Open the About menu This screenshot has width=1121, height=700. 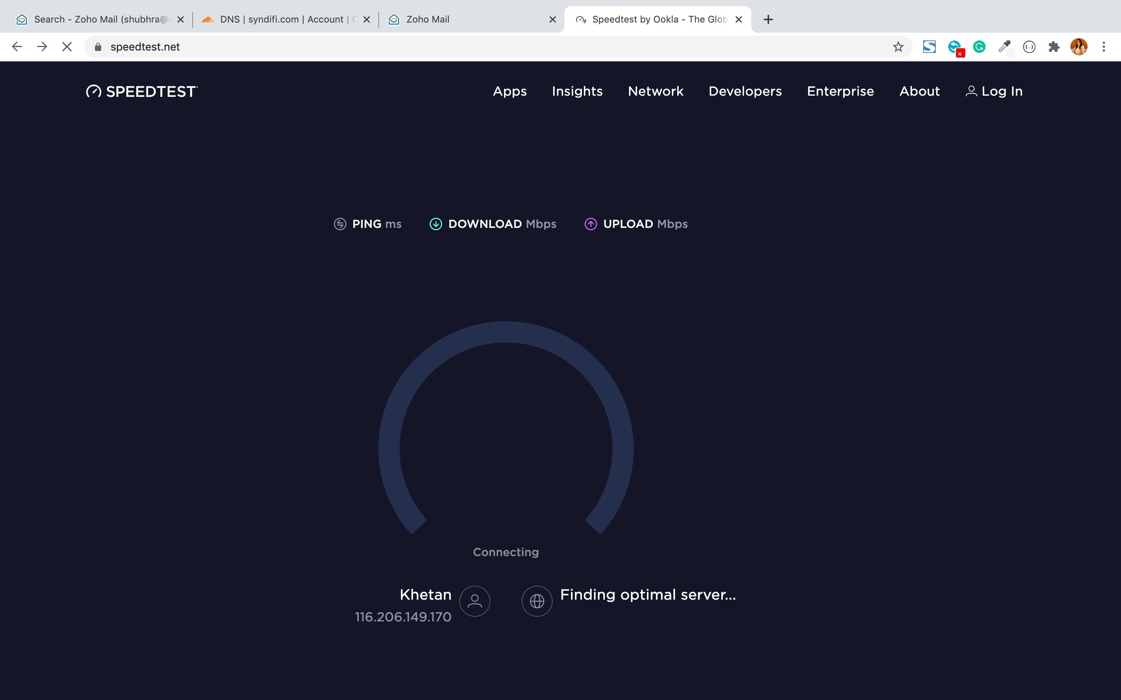pyautogui.click(x=919, y=91)
